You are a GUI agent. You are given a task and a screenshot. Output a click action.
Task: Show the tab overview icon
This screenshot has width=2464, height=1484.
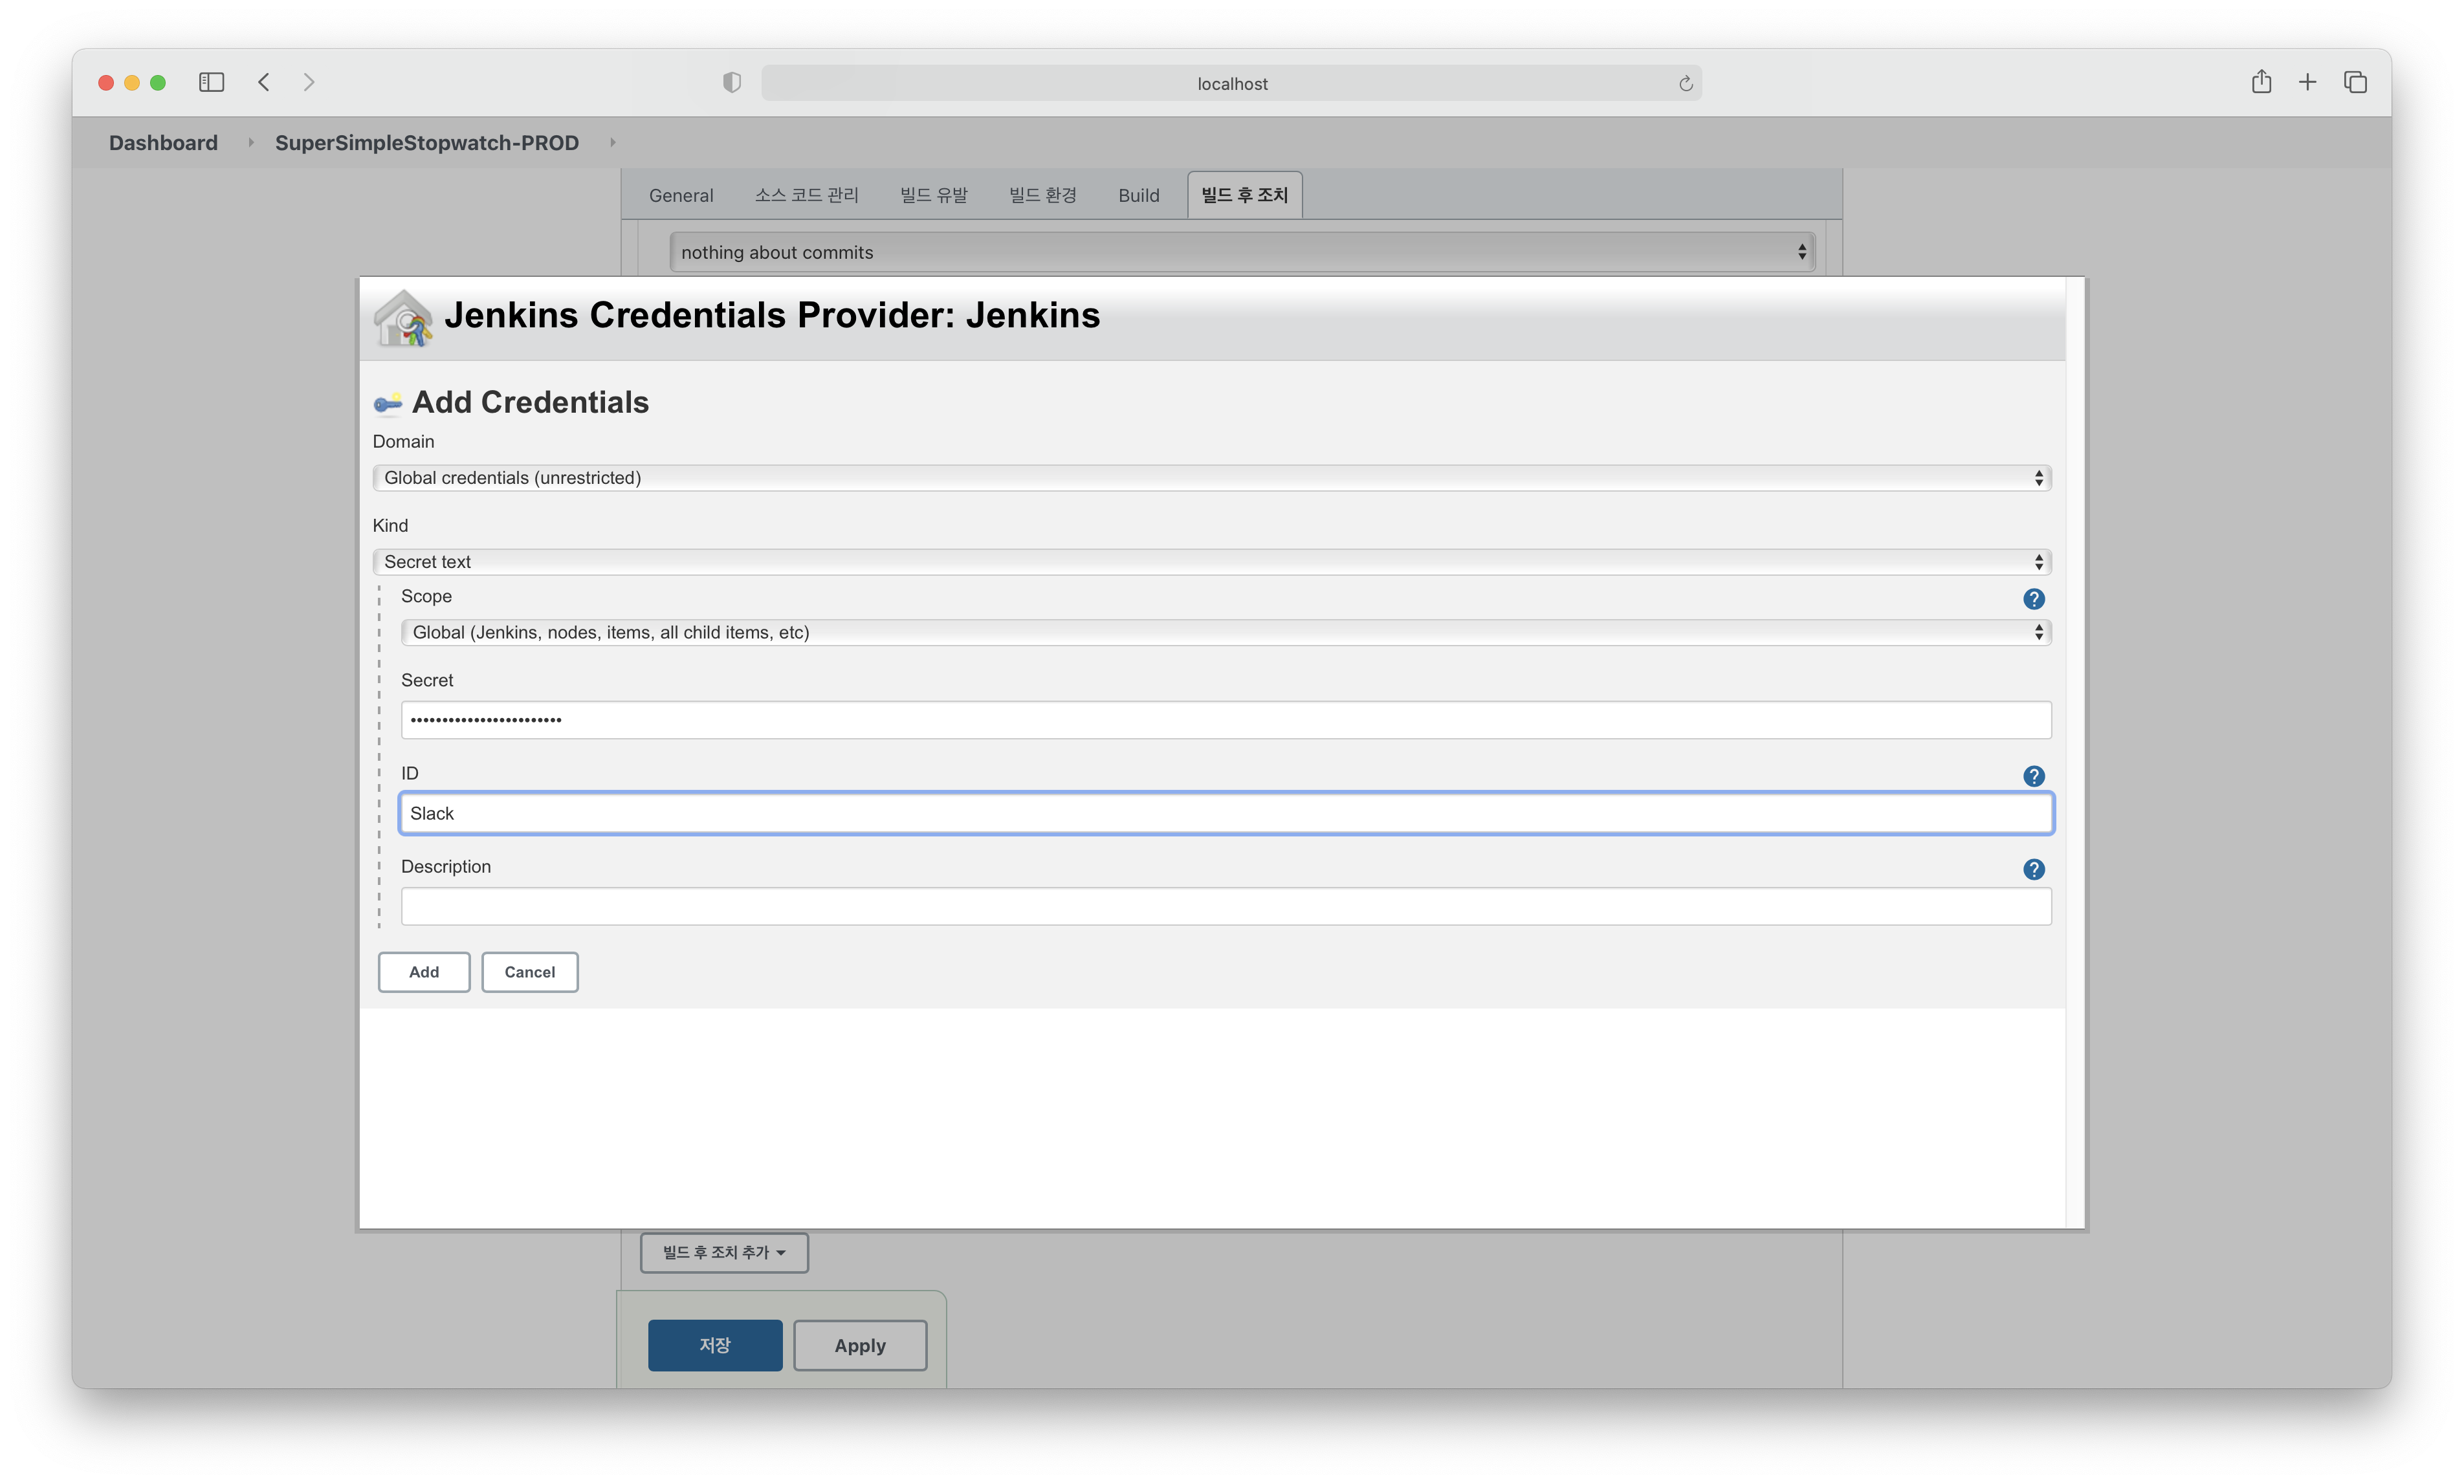[x=2355, y=82]
